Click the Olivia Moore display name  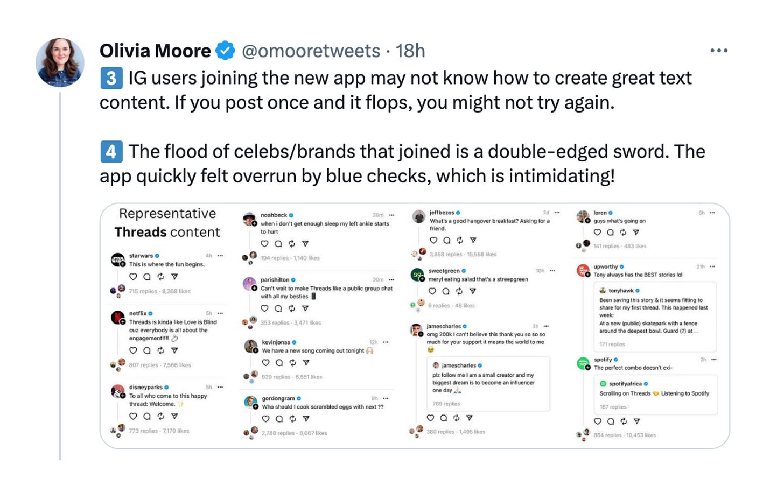tap(155, 51)
